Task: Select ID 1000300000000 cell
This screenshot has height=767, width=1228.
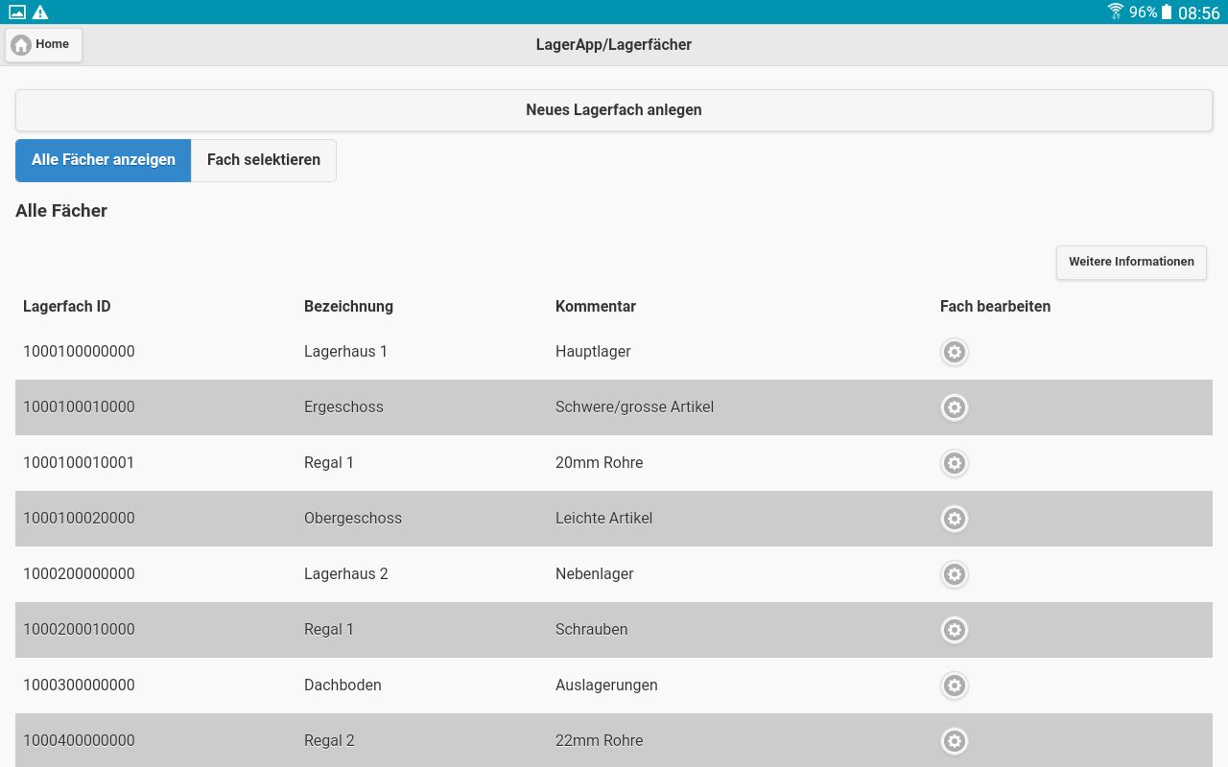Action: [79, 686]
